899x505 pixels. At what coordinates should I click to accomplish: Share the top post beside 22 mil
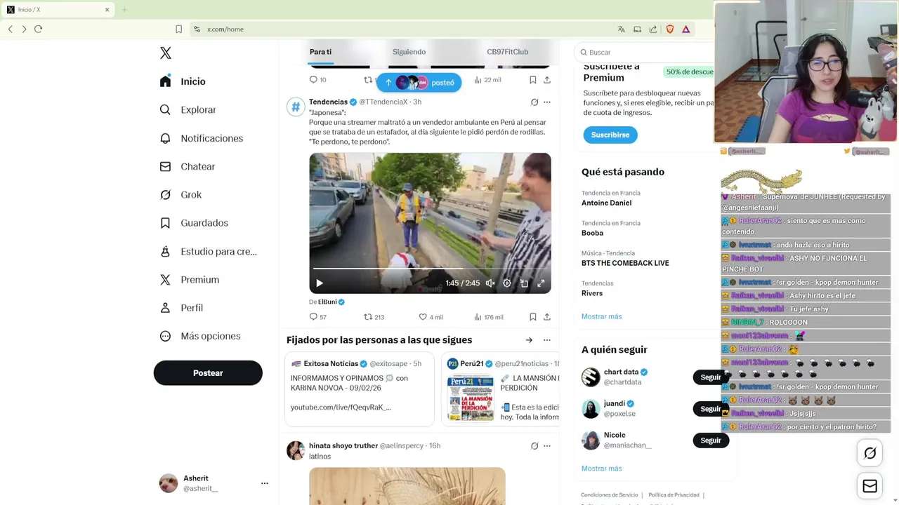pos(547,80)
